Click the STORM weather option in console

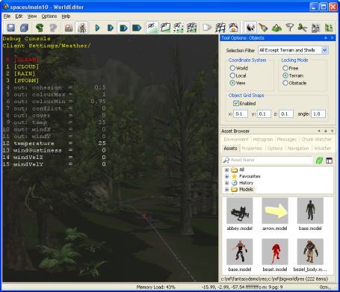coord(26,81)
